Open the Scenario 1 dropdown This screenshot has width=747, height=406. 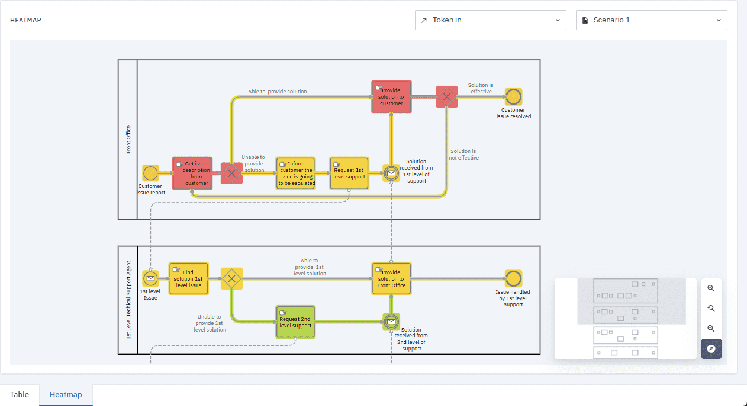[651, 20]
